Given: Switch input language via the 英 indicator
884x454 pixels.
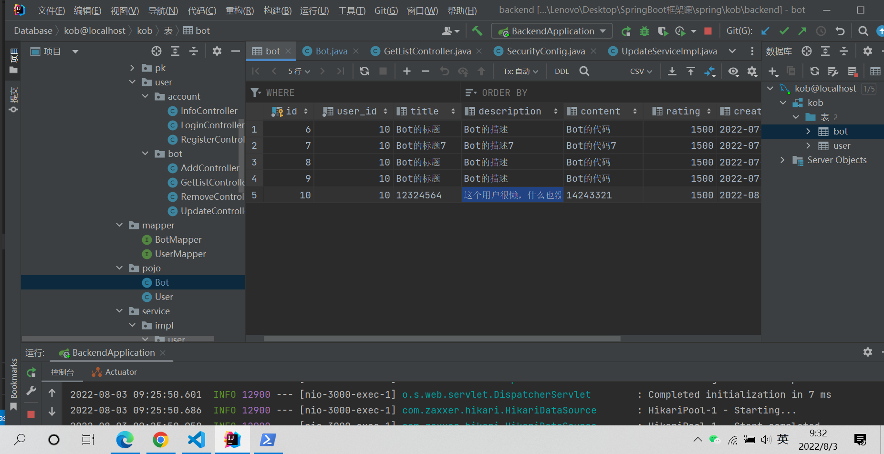Looking at the screenshot, I should [x=782, y=439].
